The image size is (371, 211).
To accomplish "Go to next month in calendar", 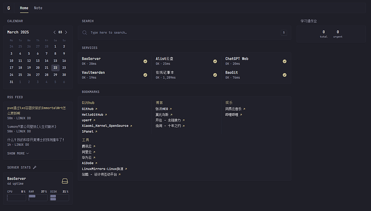I will click(66, 32).
